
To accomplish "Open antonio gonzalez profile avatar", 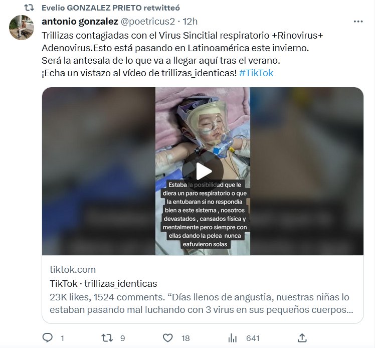I will (x=22, y=28).
